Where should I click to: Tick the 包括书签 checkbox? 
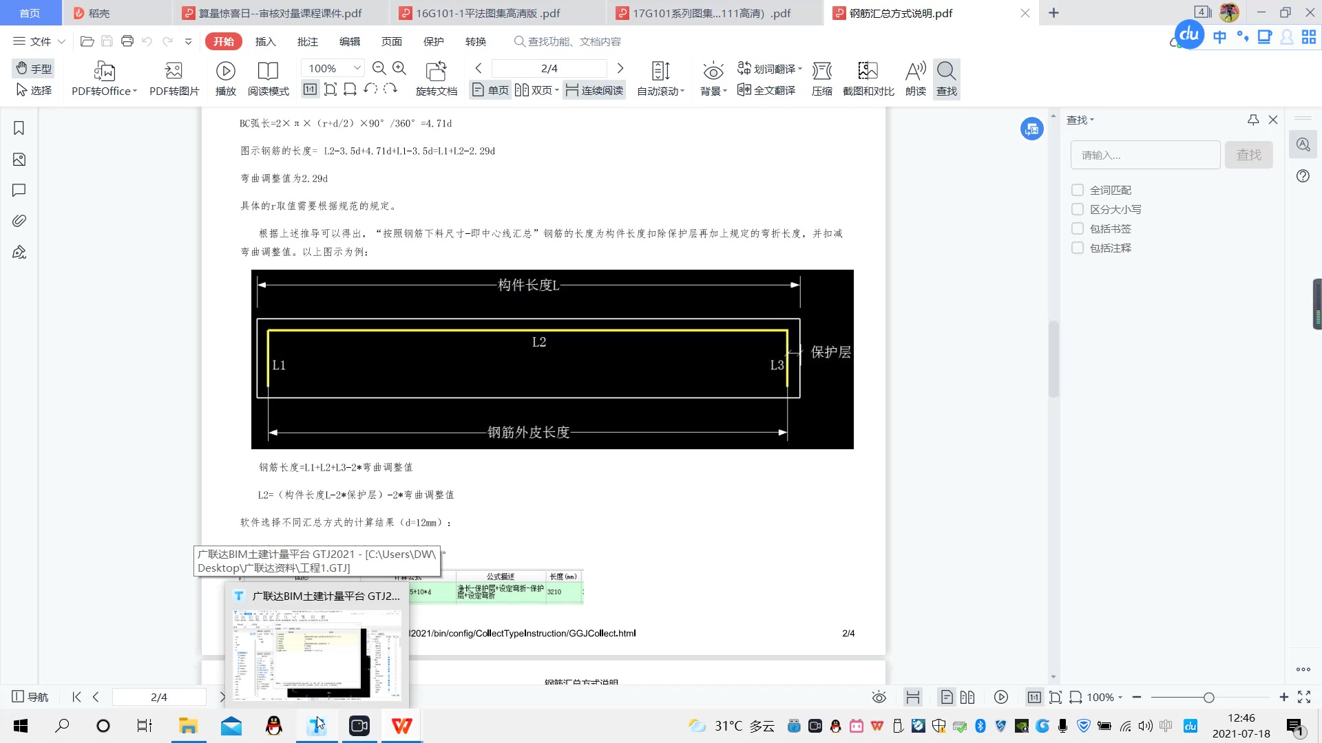click(x=1078, y=228)
